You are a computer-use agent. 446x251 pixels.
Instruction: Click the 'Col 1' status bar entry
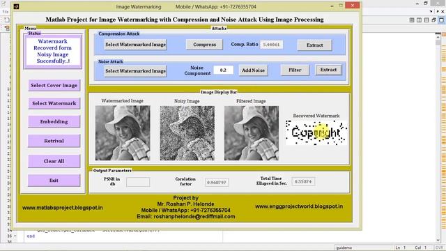coord(421,248)
